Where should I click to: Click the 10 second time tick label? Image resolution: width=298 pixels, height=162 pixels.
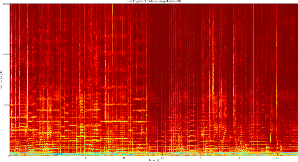click(86, 158)
